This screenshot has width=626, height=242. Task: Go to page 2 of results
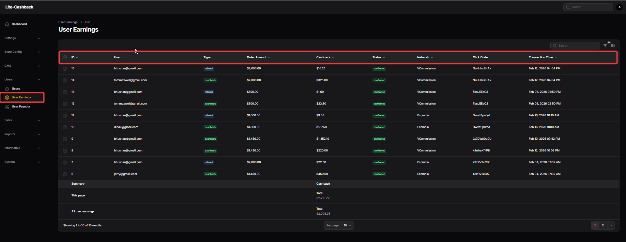(x=603, y=225)
